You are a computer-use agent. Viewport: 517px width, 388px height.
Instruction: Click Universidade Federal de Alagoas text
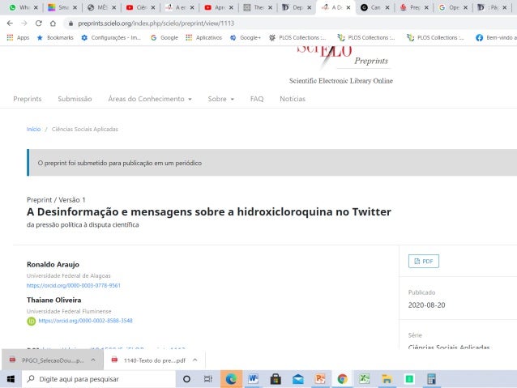pyautogui.click(x=69, y=275)
